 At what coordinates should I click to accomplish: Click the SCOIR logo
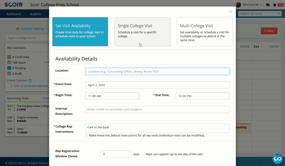click(13, 4)
